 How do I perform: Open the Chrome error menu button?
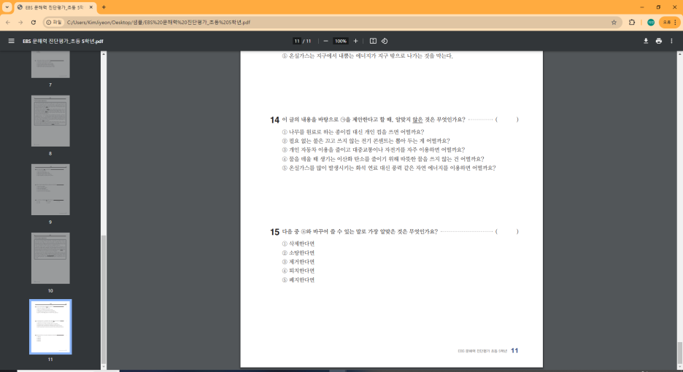[669, 22]
